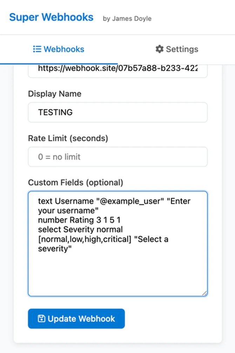Screen dimensions: 235x353
Task: Click the '0 = no limit' placeholder field
Action: tap(117, 157)
